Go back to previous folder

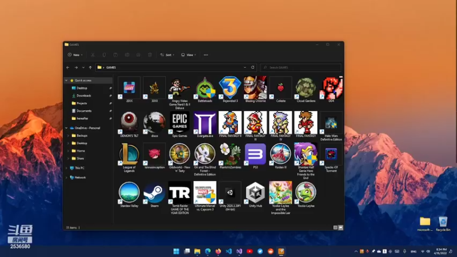(x=68, y=67)
